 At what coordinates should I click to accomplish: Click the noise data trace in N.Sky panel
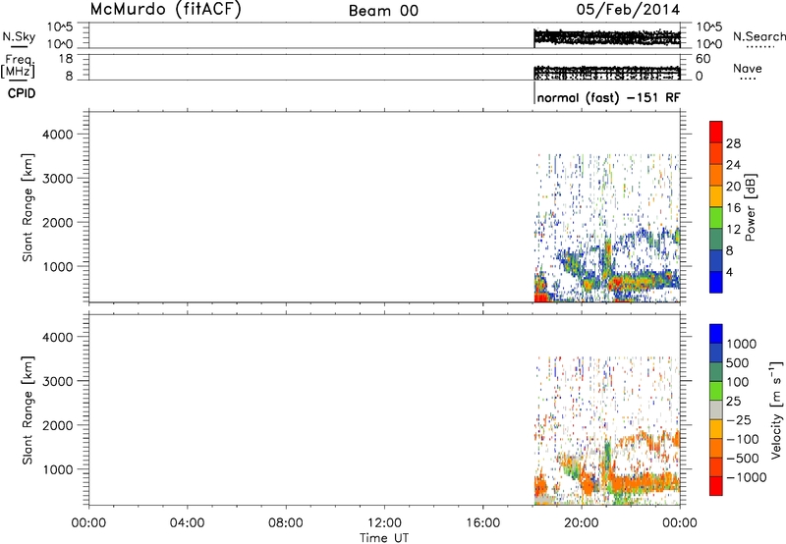(607, 37)
